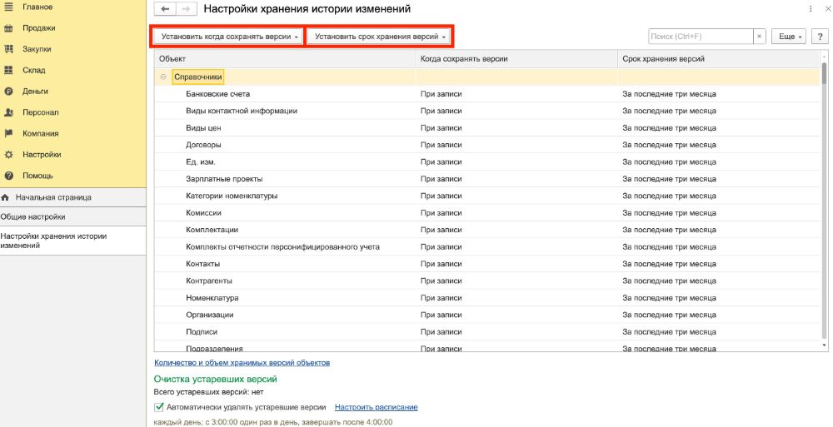This screenshot has width=833, height=427.
Task: Open help with the ? button
Action: (820, 37)
